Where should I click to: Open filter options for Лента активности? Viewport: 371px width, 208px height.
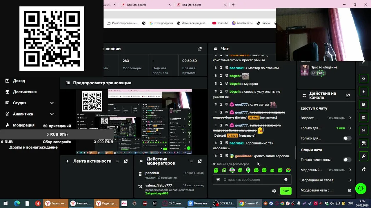[x=117, y=161]
